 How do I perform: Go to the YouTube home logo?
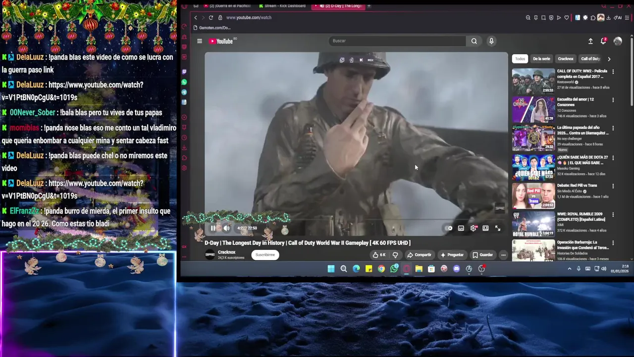tap(221, 41)
